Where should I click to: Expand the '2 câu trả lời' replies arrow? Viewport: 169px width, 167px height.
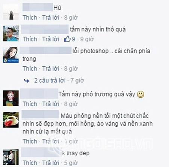point(27,81)
